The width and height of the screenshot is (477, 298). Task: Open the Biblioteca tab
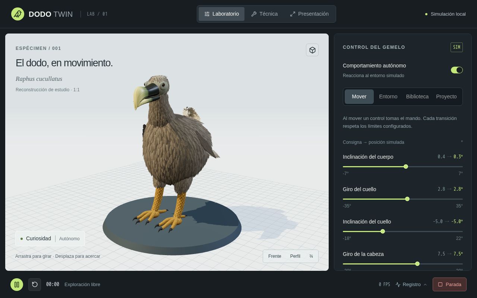tap(417, 96)
